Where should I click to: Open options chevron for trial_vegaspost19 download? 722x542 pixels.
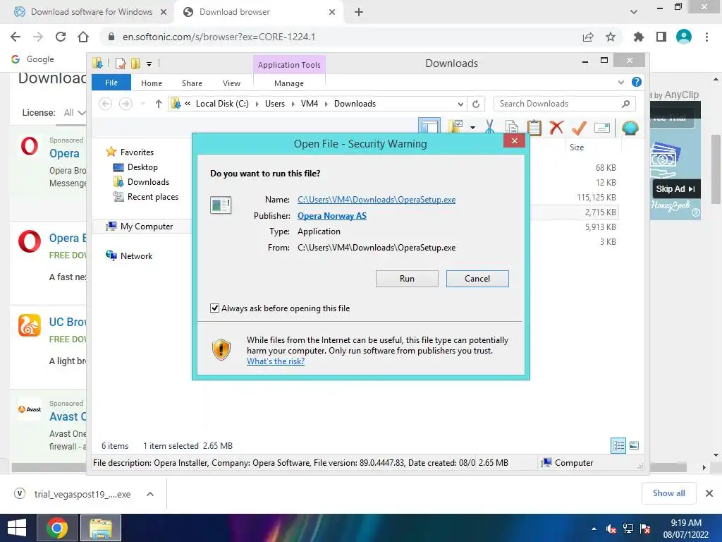coord(150,494)
